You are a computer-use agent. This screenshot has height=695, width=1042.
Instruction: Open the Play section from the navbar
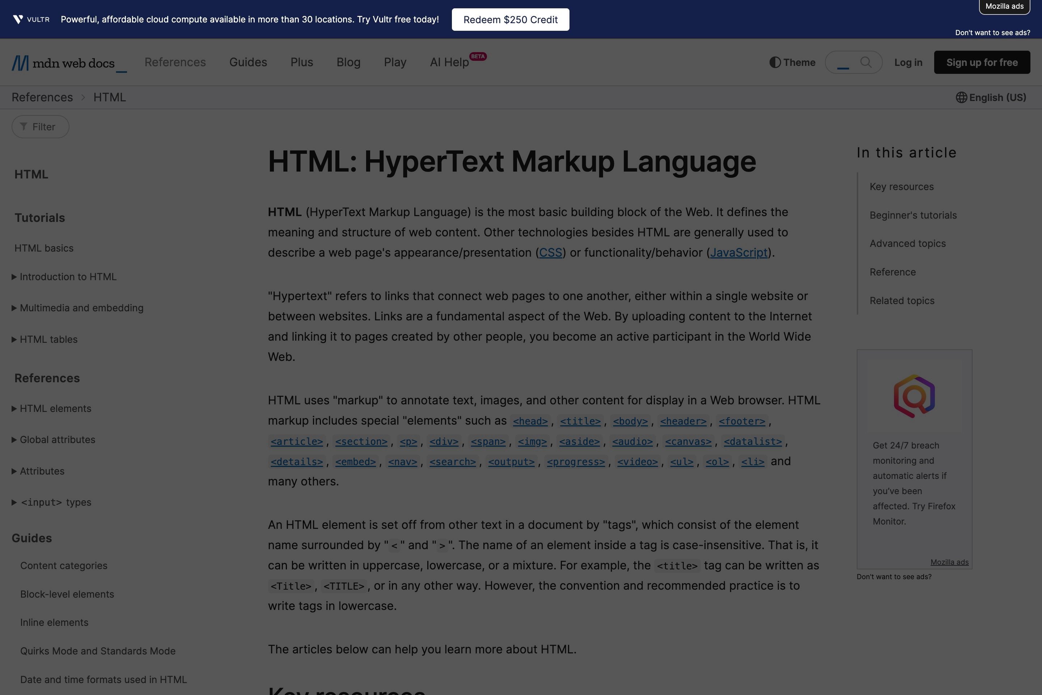pyautogui.click(x=394, y=62)
